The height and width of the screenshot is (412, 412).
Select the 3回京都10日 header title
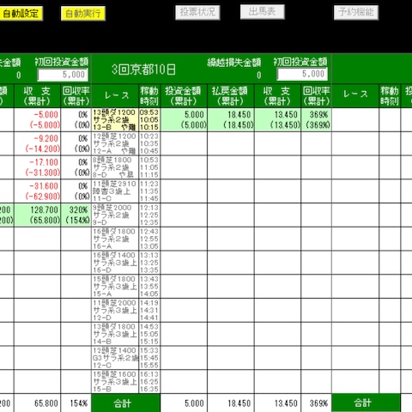[x=143, y=70]
